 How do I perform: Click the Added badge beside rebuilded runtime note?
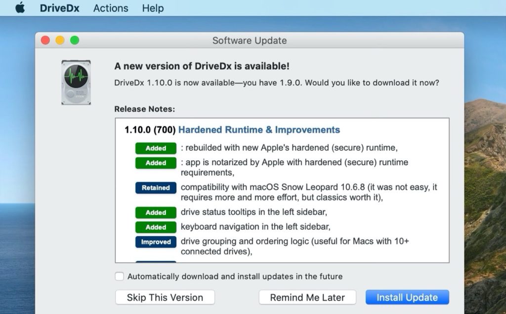click(156, 148)
